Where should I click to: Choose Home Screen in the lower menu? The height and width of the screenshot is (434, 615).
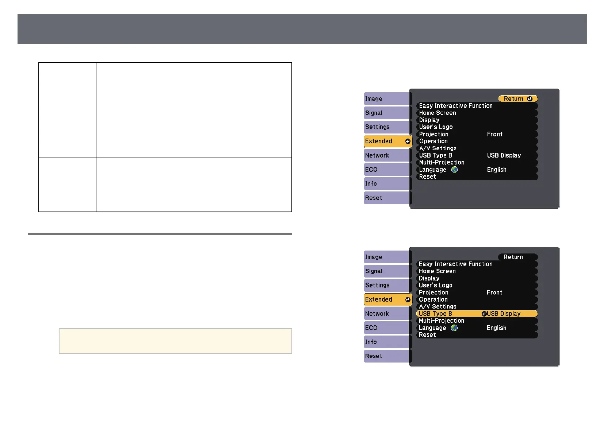point(477,271)
